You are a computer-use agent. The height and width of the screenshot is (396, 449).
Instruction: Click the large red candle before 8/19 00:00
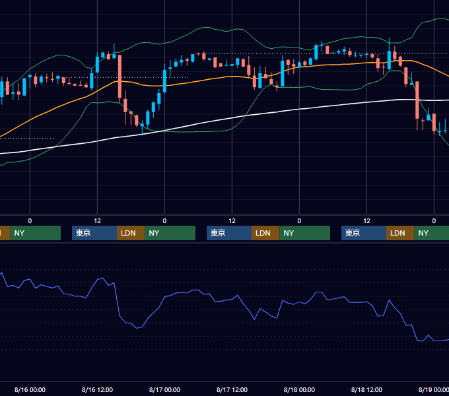[x=417, y=100]
